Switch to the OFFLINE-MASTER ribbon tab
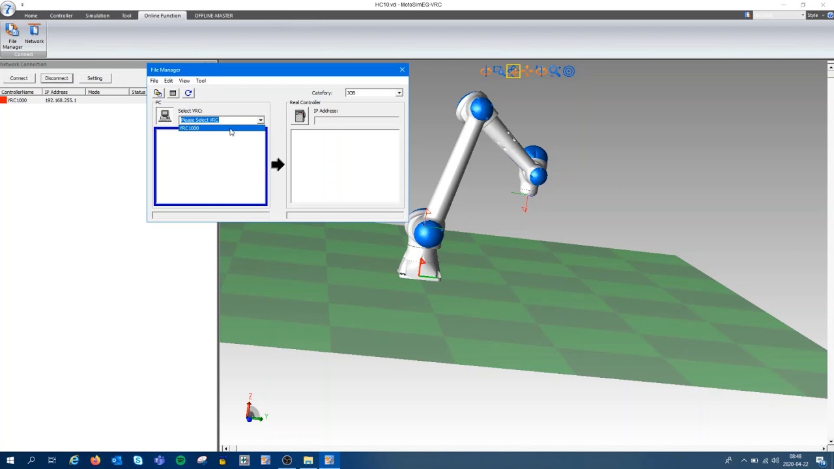Image resolution: width=834 pixels, height=469 pixels. (214, 16)
